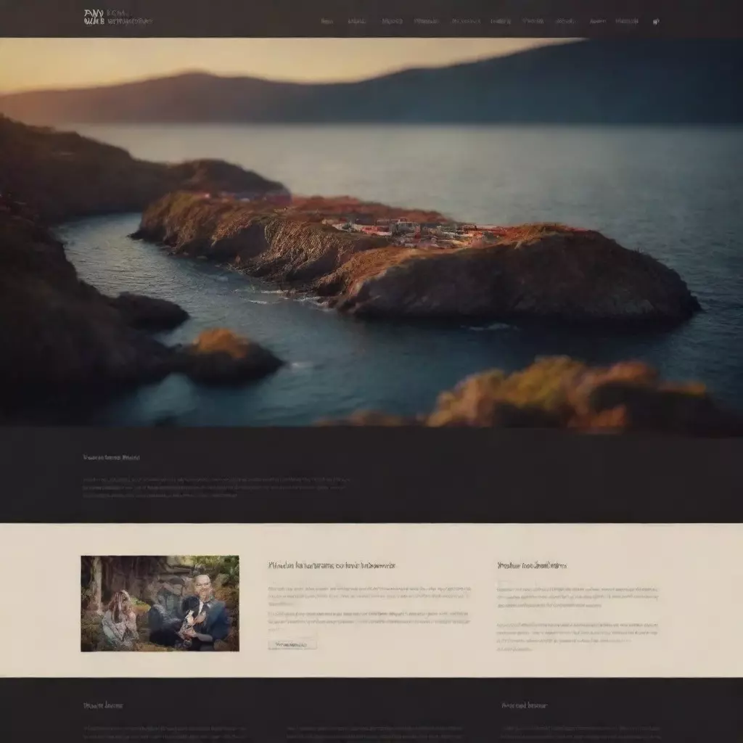Click the footer's left column heading
743x743 pixels.
pyautogui.click(x=103, y=705)
